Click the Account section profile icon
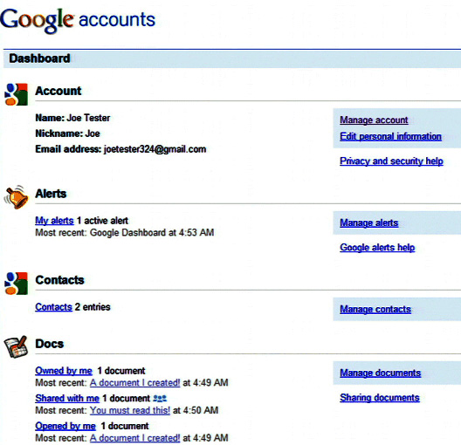Image resolution: width=461 pixels, height=445 pixels. 17,94
